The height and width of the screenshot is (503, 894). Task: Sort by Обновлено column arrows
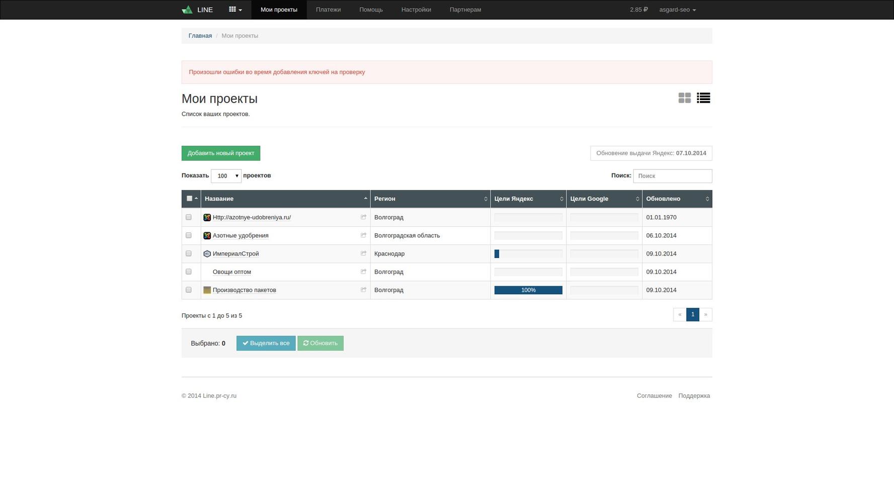pos(707,199)
